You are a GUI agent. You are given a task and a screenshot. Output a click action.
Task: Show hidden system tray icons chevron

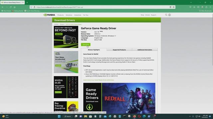pyautogui.click(x=190, y=116)
